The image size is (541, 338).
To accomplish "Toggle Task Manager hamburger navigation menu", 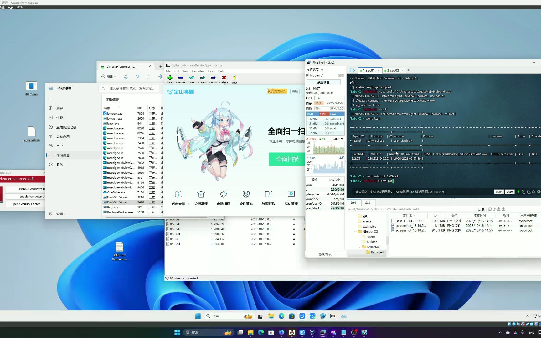I will pos(51,99).
